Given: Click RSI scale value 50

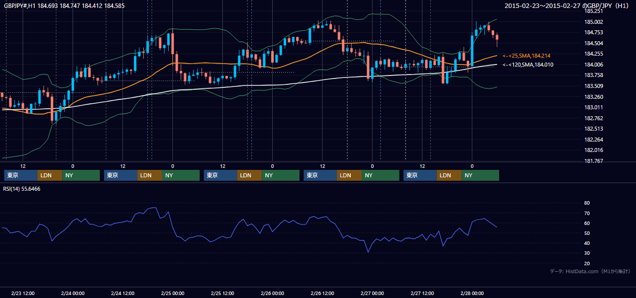Looking at the screenshot, I should [587, 233].
